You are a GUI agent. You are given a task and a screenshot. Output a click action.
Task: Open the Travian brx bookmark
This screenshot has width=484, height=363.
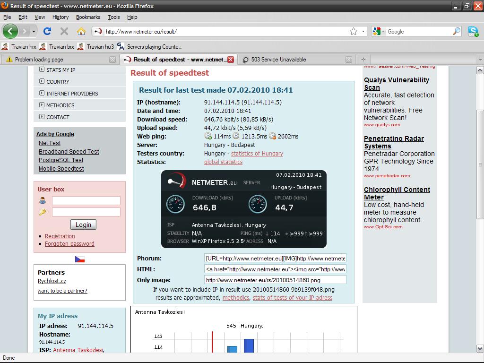57,47
